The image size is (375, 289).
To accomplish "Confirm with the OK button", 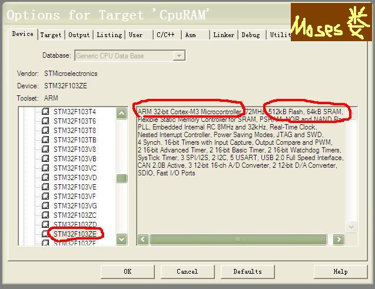I will pyautogui.click(x=128, y=271).
